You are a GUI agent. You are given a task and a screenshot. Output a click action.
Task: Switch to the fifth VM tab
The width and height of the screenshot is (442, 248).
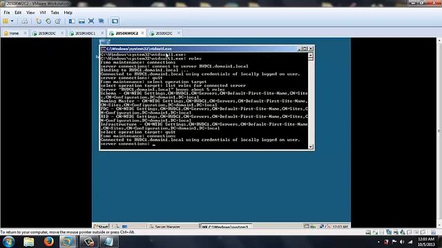coord(164,33)
